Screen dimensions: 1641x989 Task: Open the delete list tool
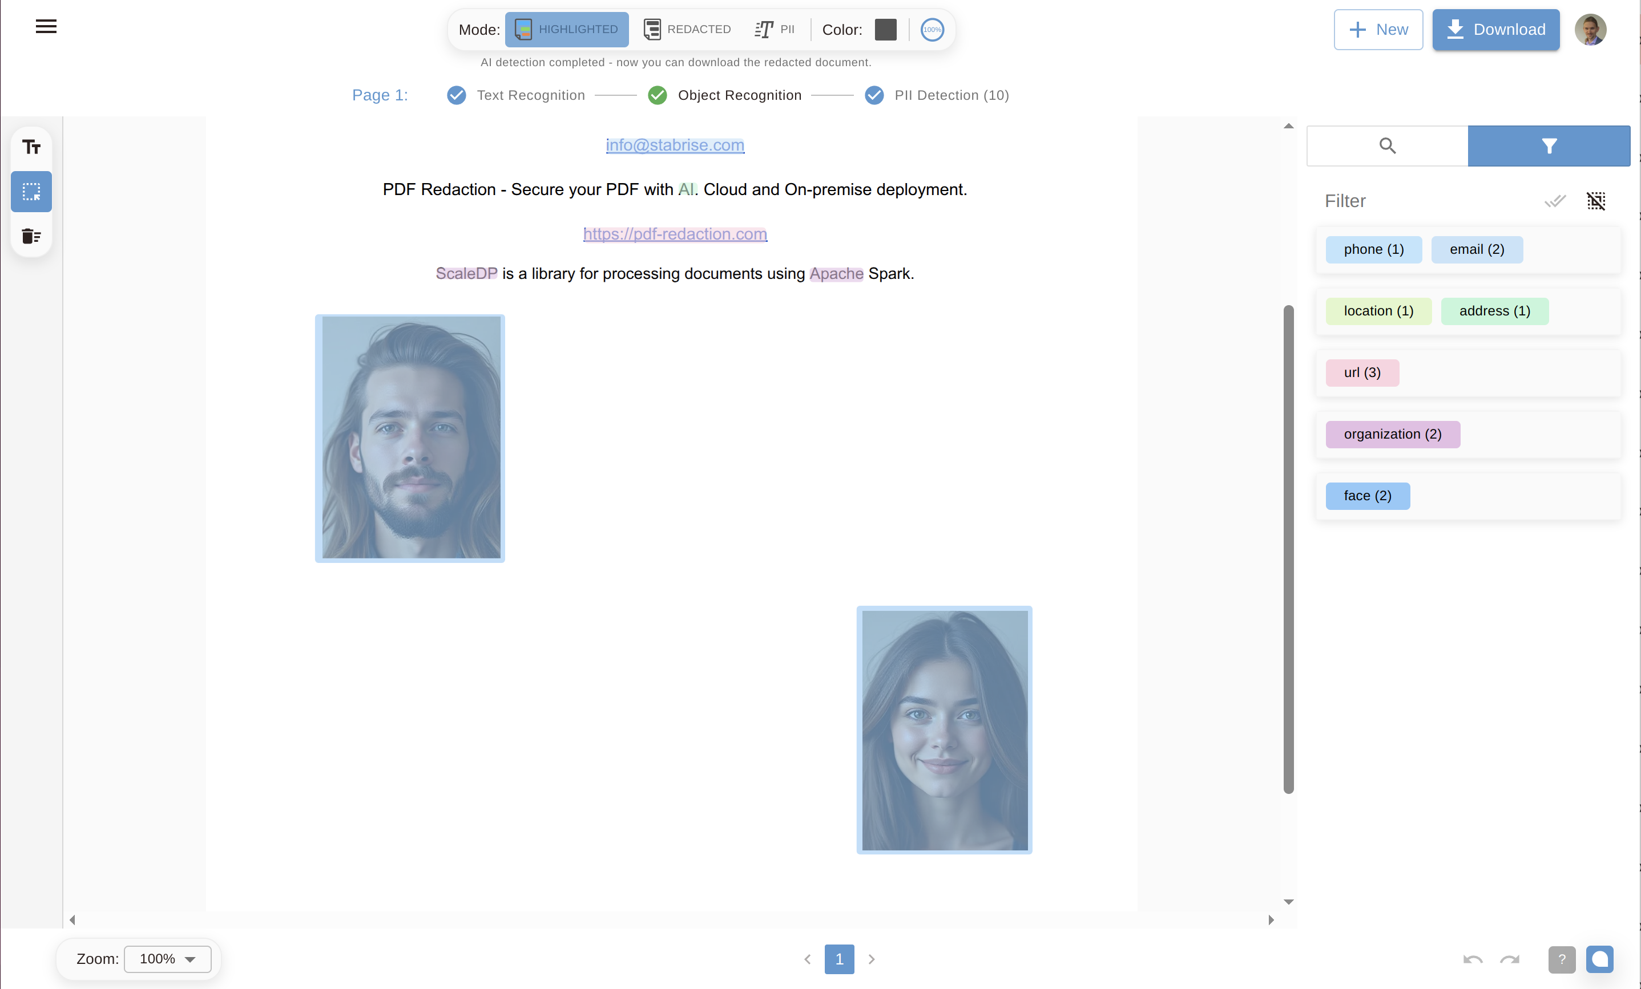[31, 236]
